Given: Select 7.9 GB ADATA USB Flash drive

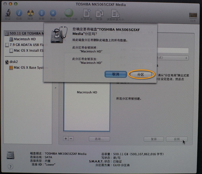Looking at the screenshot, I should coord(25,45).
